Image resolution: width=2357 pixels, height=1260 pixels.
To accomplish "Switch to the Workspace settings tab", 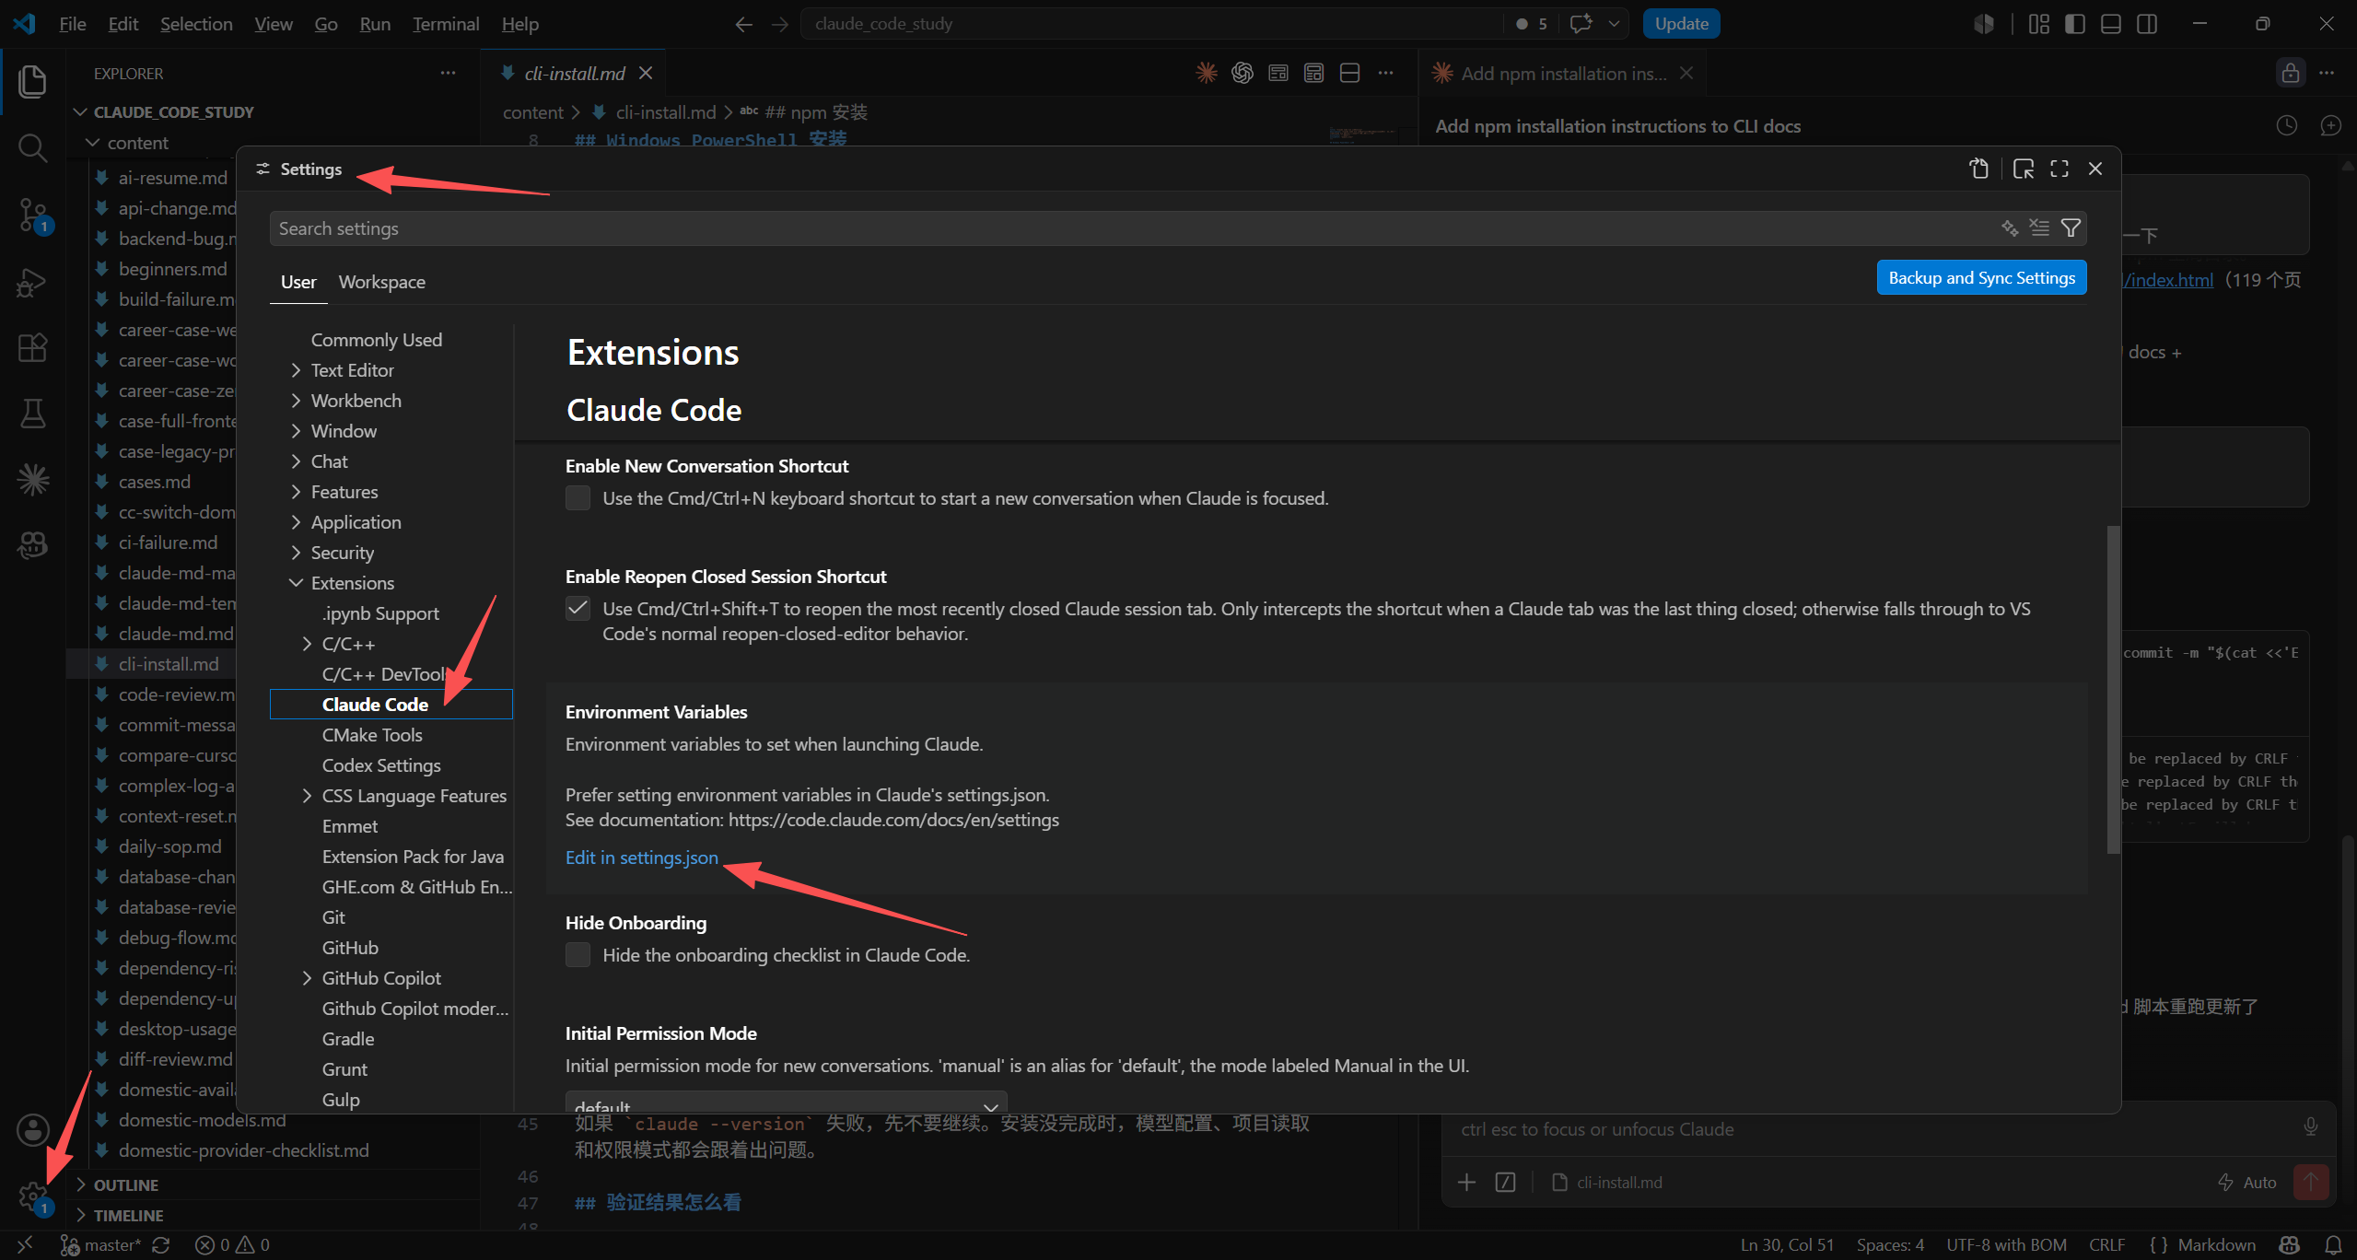I will coord(381,282).
